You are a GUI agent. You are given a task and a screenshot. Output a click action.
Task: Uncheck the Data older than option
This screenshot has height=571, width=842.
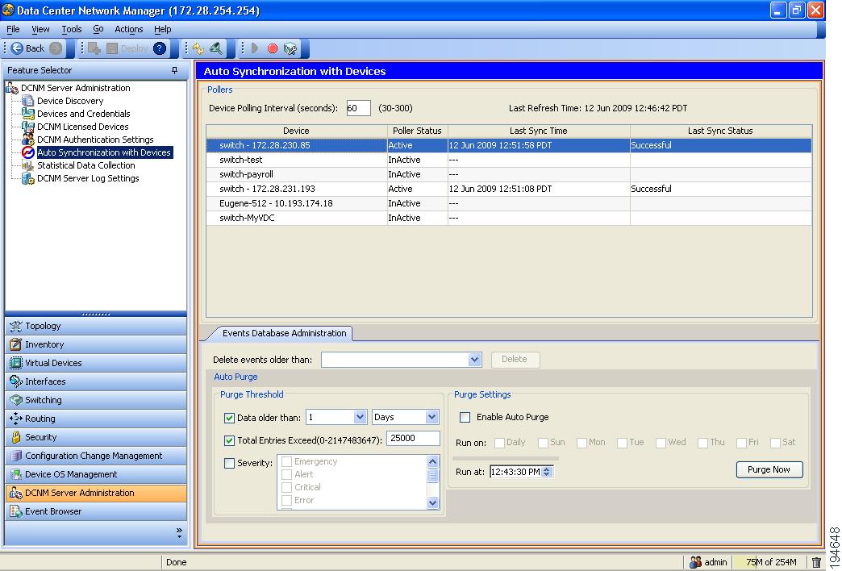229,417
